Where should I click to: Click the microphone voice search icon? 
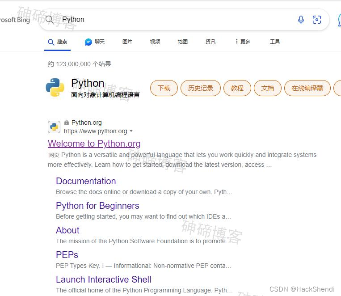tap(301, 20)
